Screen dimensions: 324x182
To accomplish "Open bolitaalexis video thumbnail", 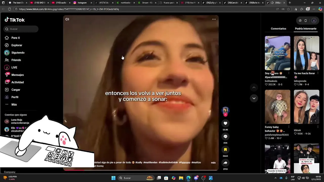I will [x=277, y=53].
